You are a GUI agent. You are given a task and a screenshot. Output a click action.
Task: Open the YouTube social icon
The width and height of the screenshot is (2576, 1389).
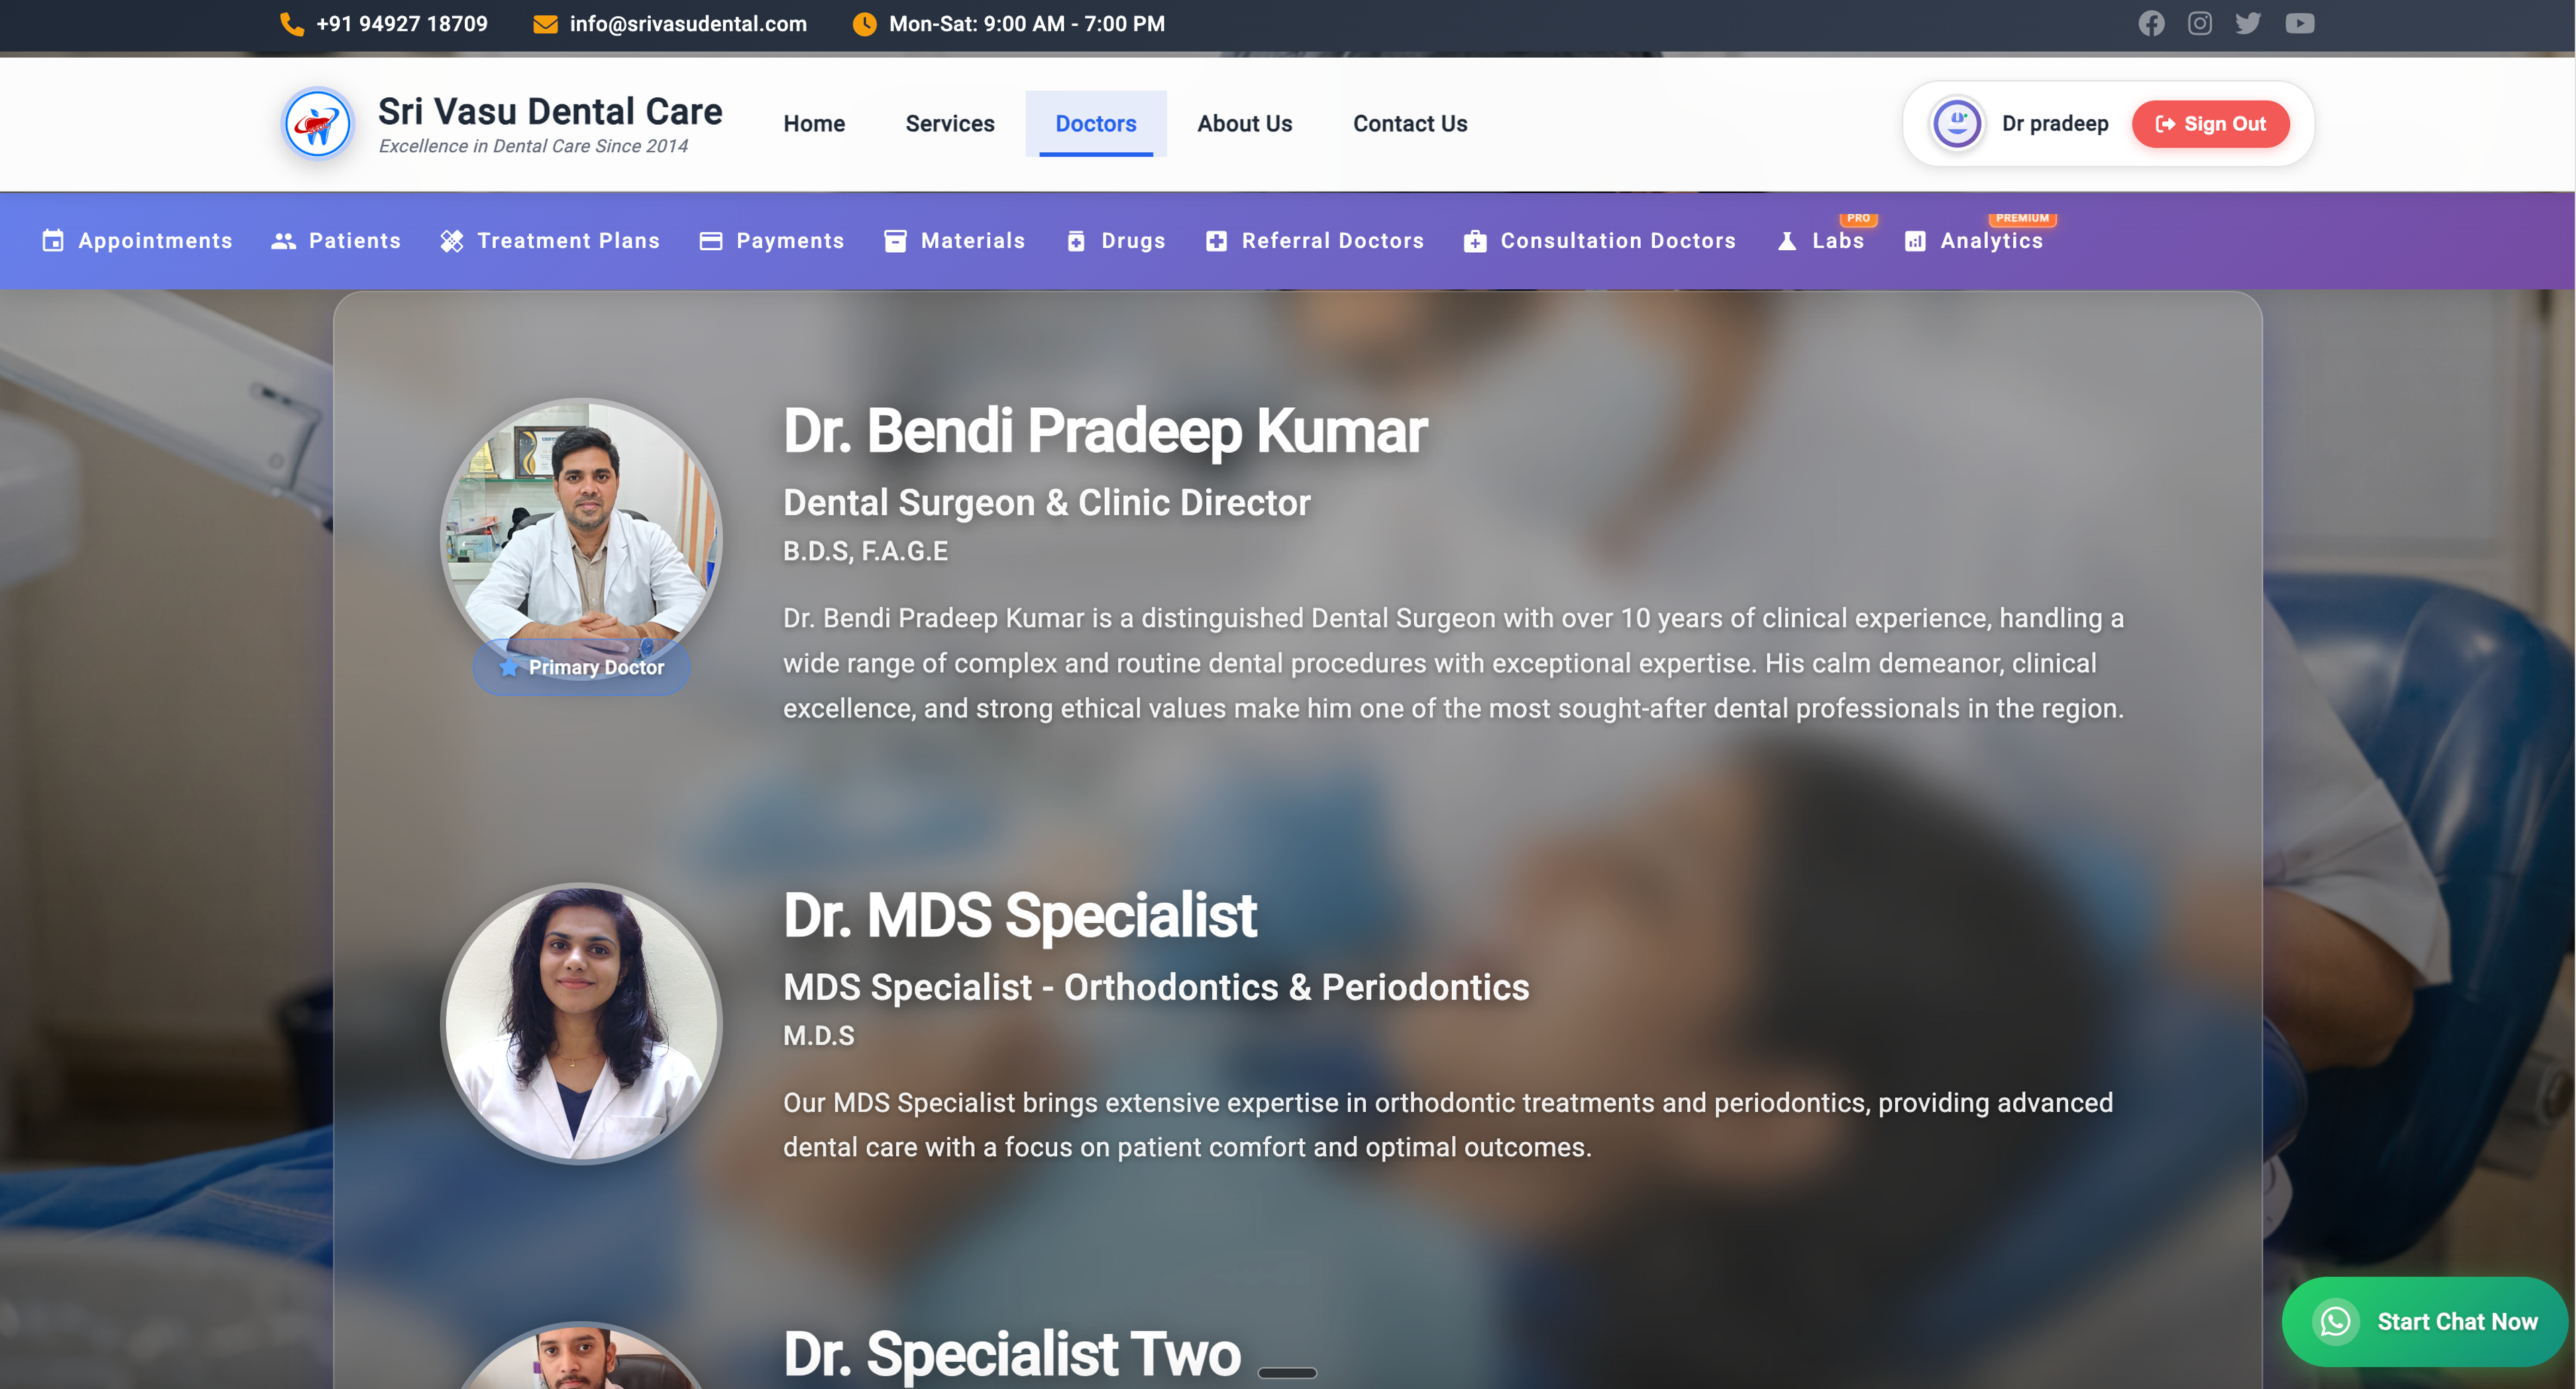[2299, 23]
